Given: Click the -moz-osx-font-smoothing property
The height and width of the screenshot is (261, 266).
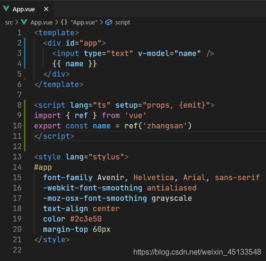Looking at the screenshot, I should 95,198.
